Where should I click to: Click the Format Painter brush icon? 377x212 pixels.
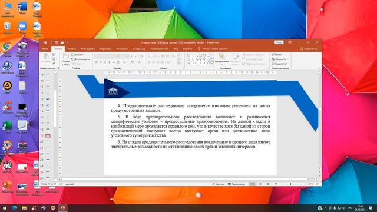[x=54, y=64]
